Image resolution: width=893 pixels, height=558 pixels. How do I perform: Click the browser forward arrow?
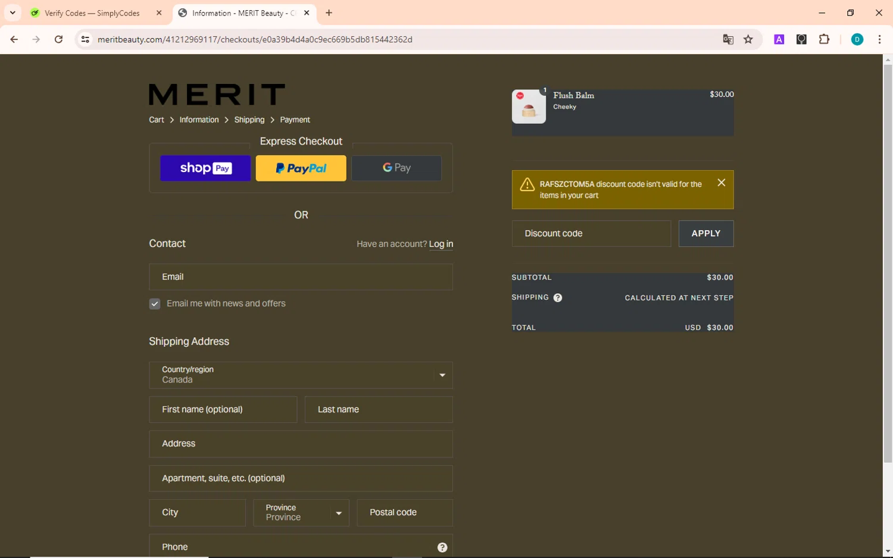coord(36,39)
